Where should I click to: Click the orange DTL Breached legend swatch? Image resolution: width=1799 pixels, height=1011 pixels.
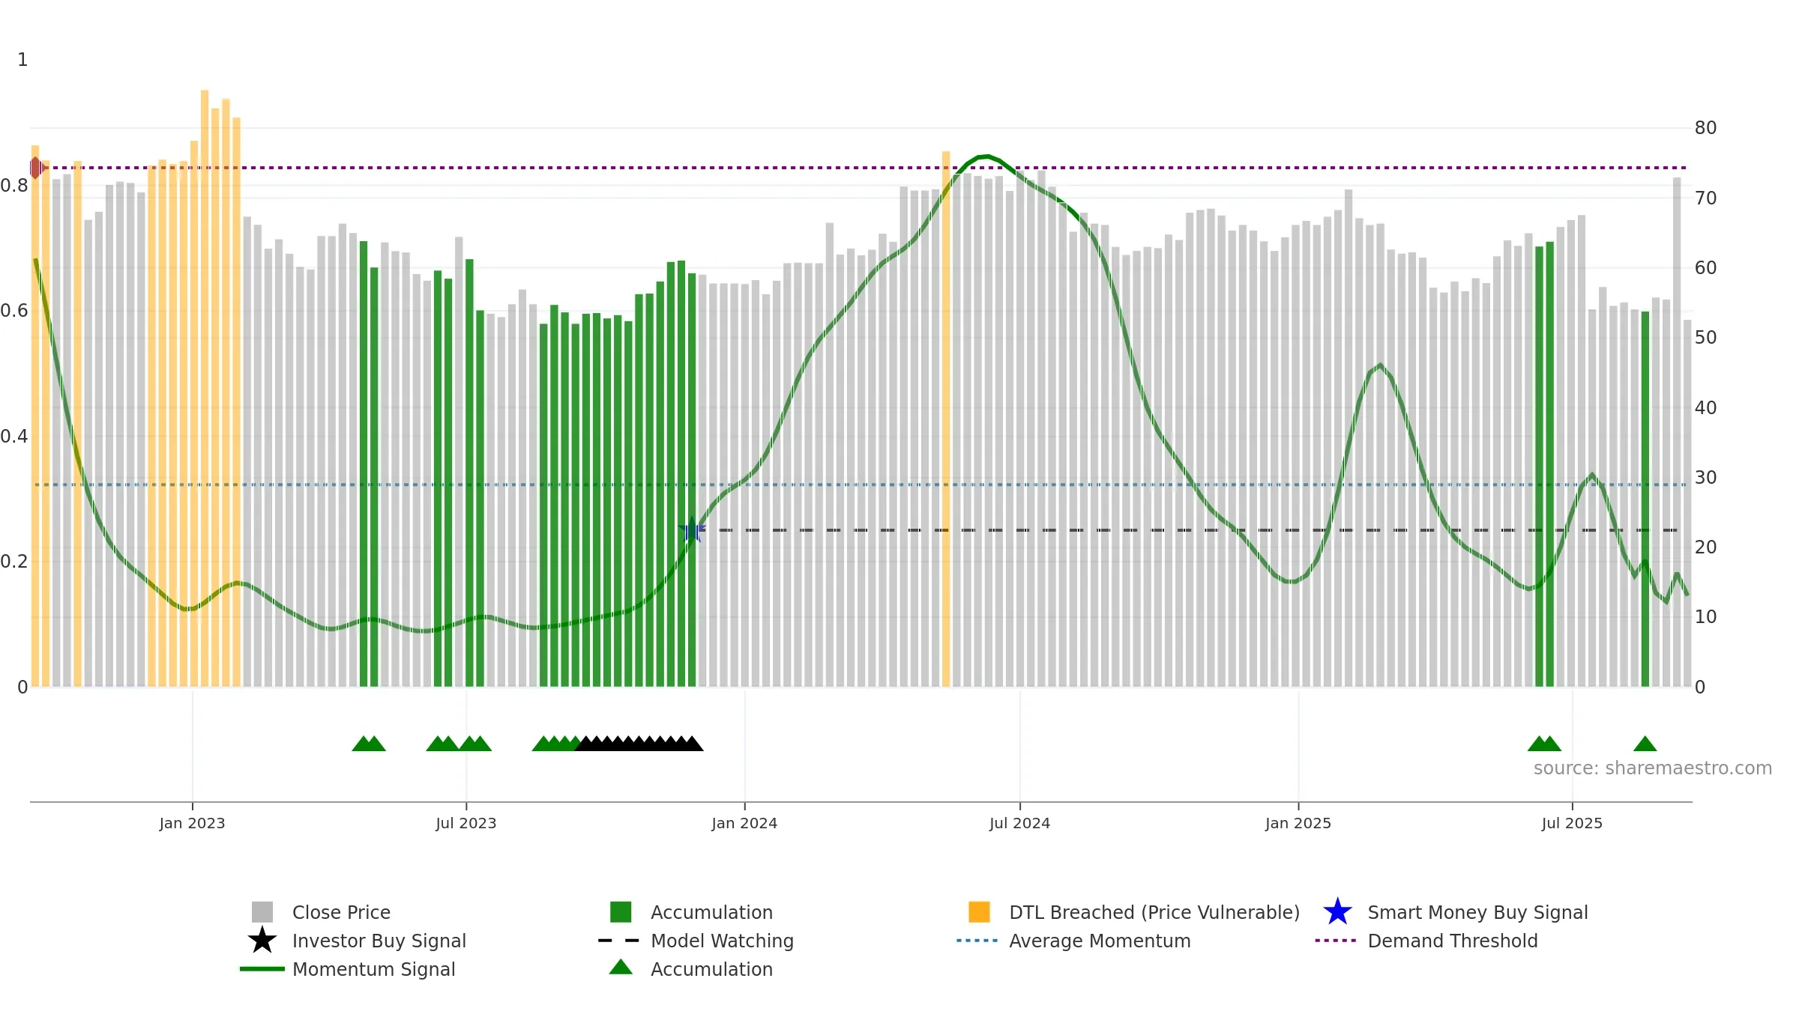979,912
